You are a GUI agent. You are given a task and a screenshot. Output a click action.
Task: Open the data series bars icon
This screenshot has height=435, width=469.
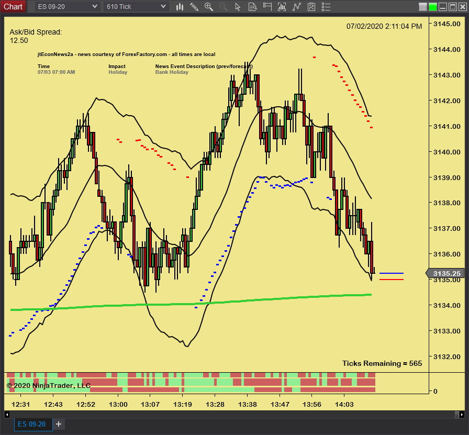click(282, 7)
